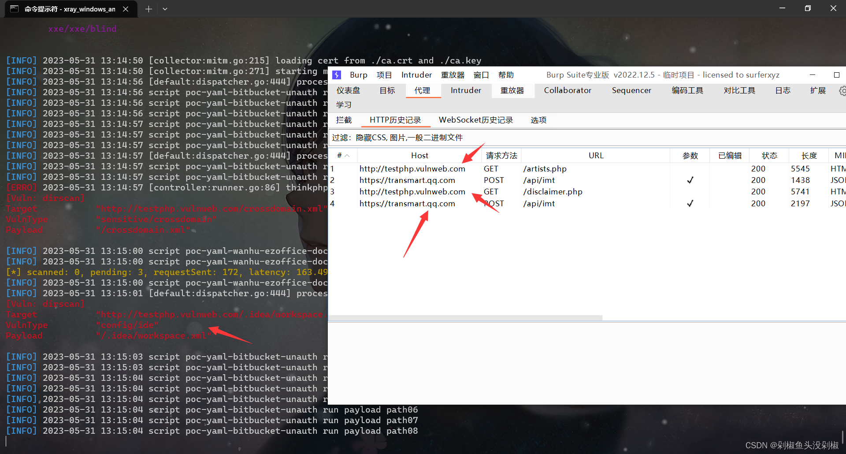Click length value 5741
Image resolution: width=846 pixels, height=454 pixels.
(800, 192)
